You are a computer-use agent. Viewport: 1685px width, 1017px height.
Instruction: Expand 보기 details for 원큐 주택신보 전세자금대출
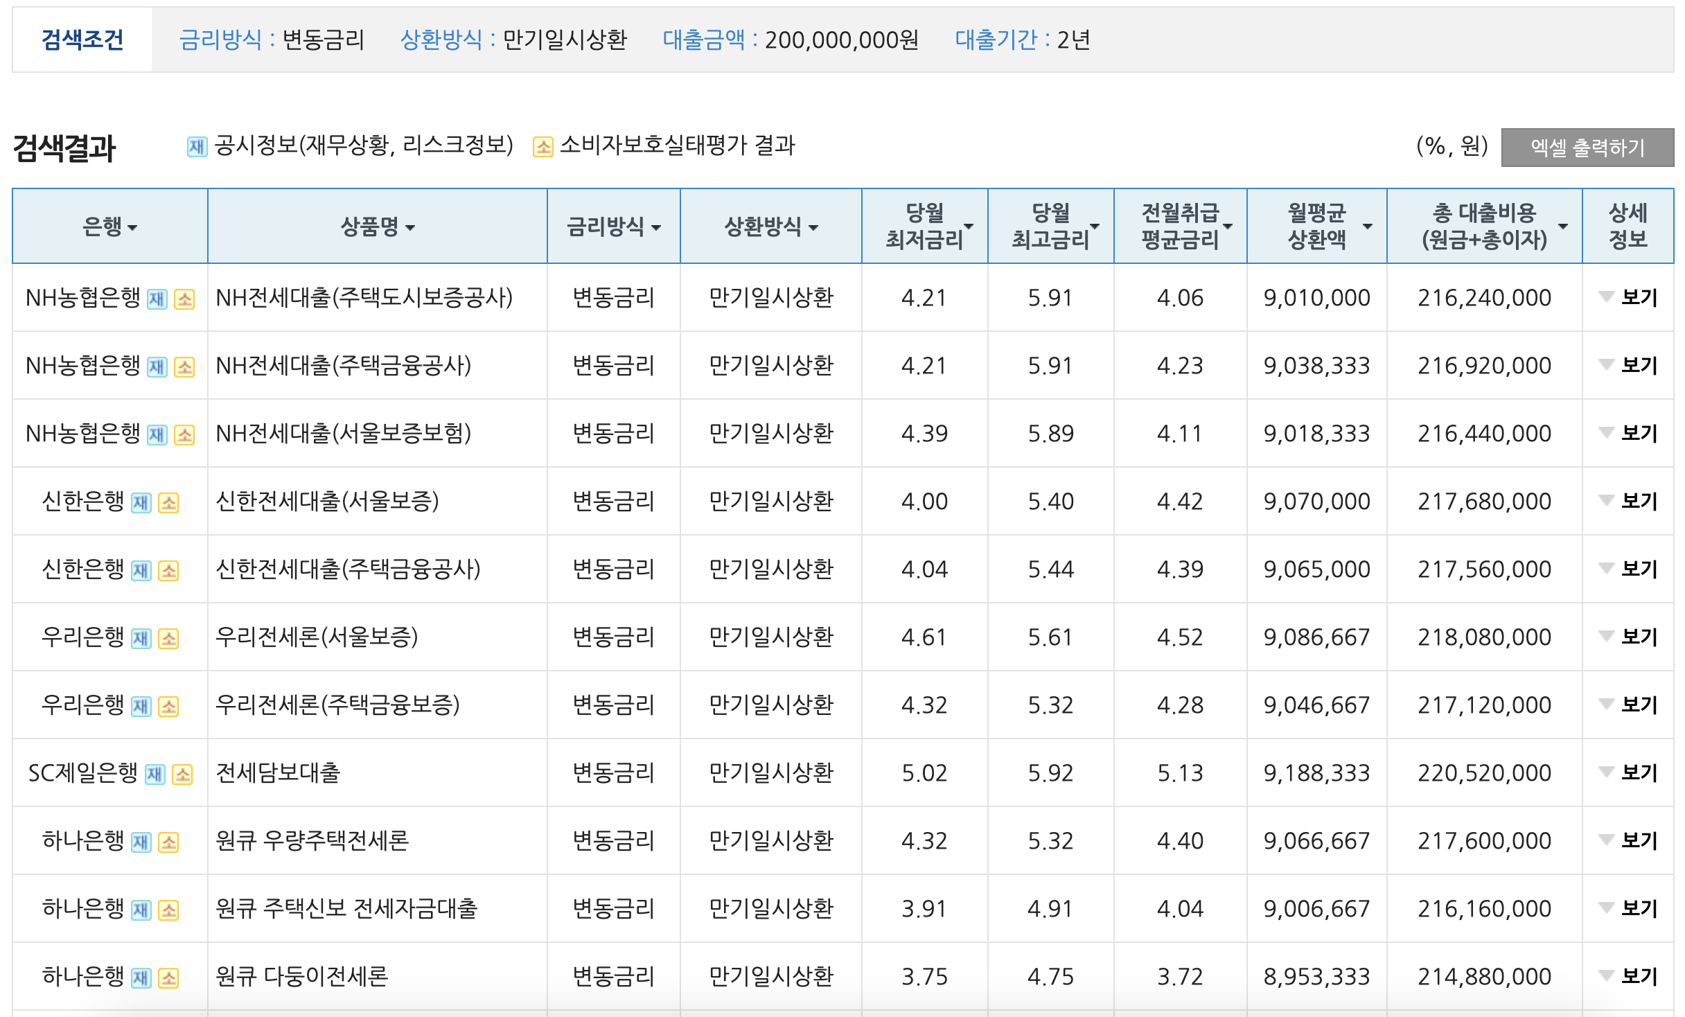point(1628,909)
